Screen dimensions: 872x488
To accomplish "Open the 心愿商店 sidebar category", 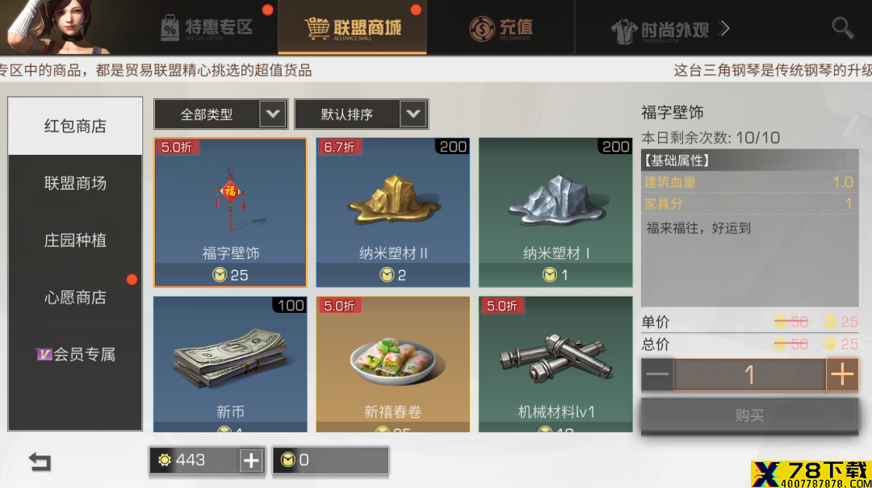I will point(75,298).
